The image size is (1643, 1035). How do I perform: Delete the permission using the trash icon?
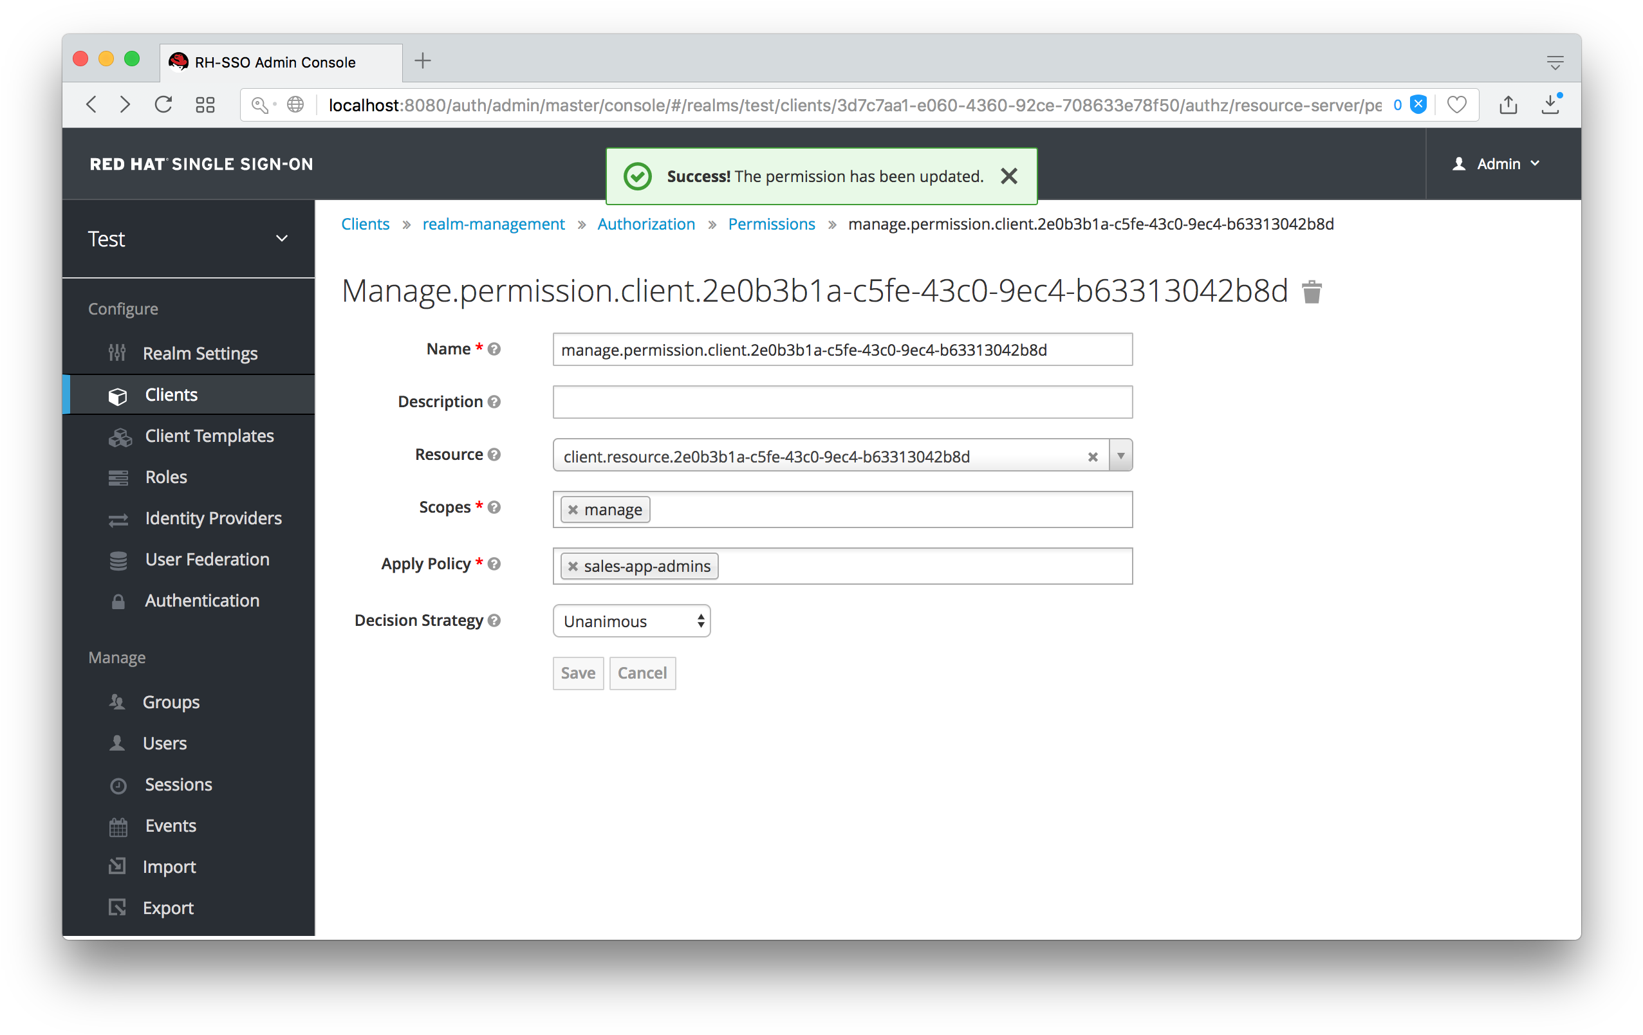coord(1312,291)
